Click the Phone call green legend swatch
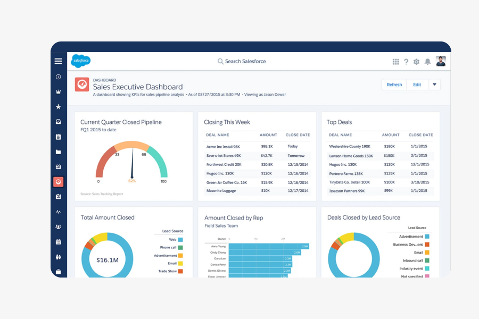The height and width of the screenshot is (319, 479). pyautogui.click(x=180, y=248)
